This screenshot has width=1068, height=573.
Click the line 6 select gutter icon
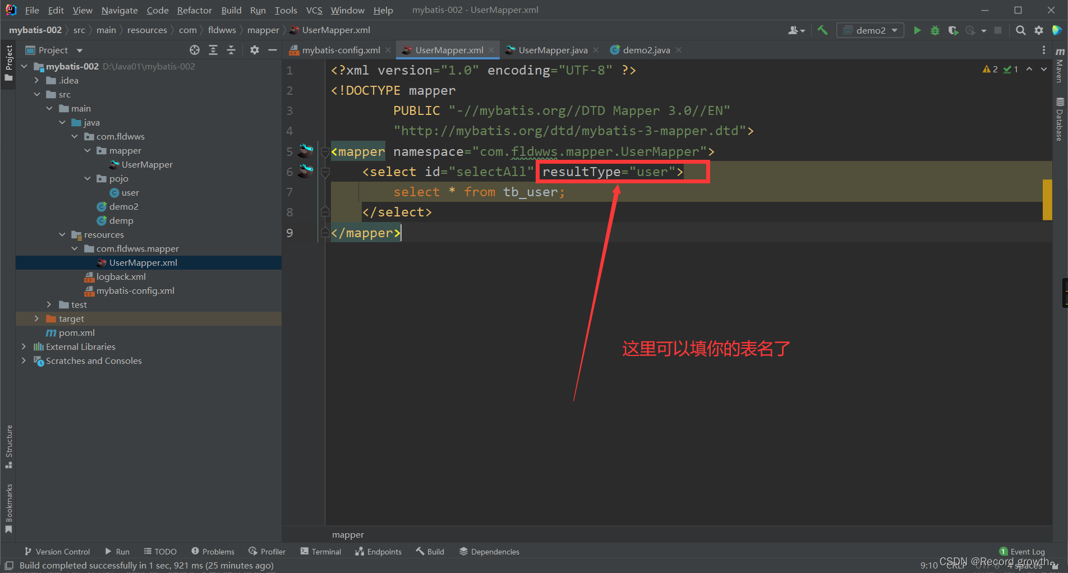pos(306,171)
